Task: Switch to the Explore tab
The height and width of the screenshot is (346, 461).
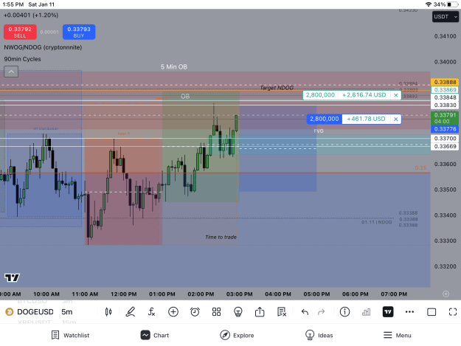Action: click(237, 335)
